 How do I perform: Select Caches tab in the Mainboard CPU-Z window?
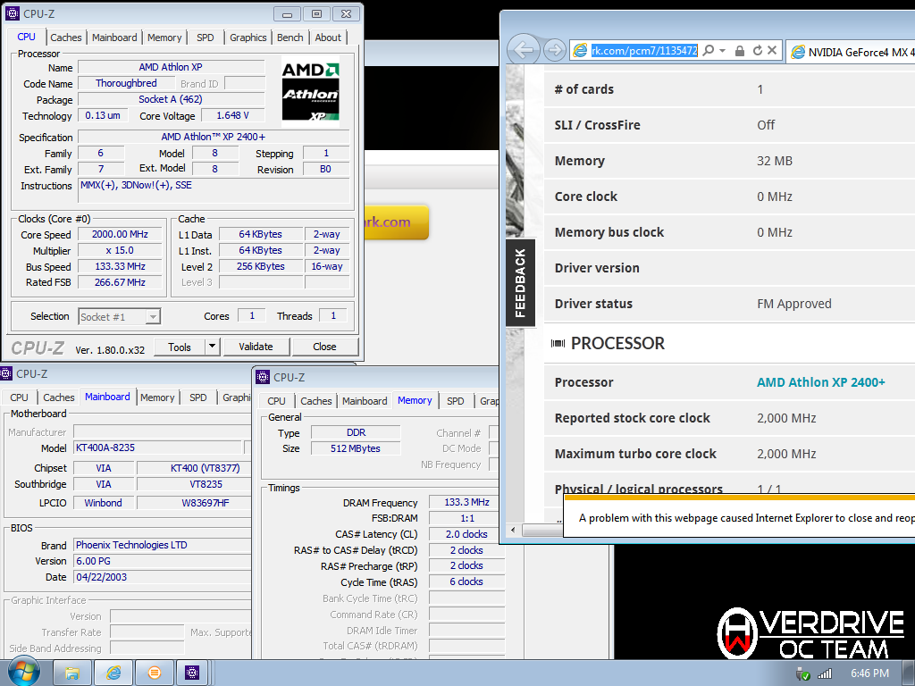click(59, 397)
